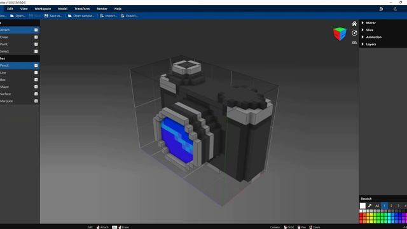Switch to the Select tool mode
Viewport: 407px width, 229px height.
click(20, 52)
